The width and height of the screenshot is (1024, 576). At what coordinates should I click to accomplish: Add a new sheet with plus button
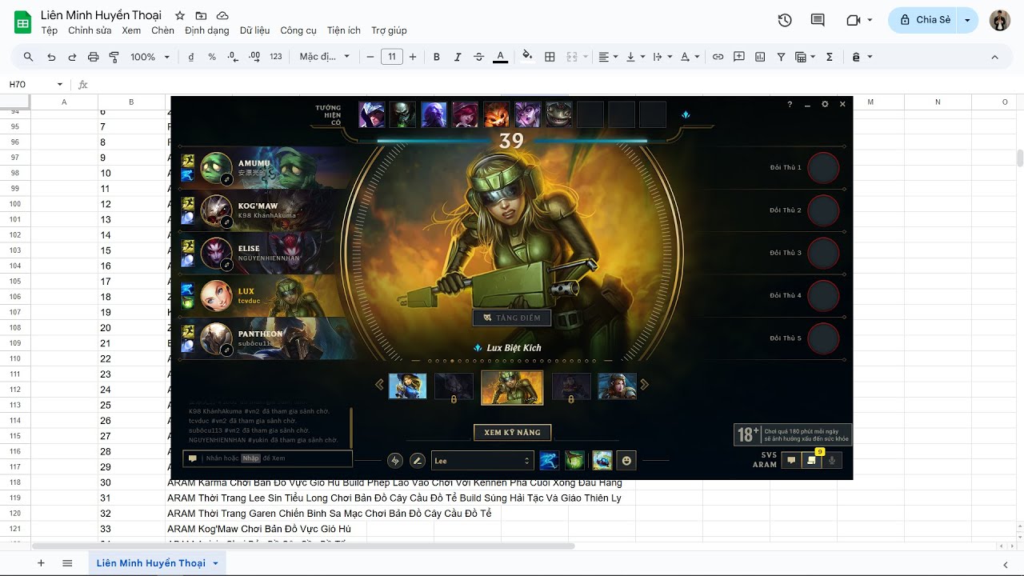(41, 563)
